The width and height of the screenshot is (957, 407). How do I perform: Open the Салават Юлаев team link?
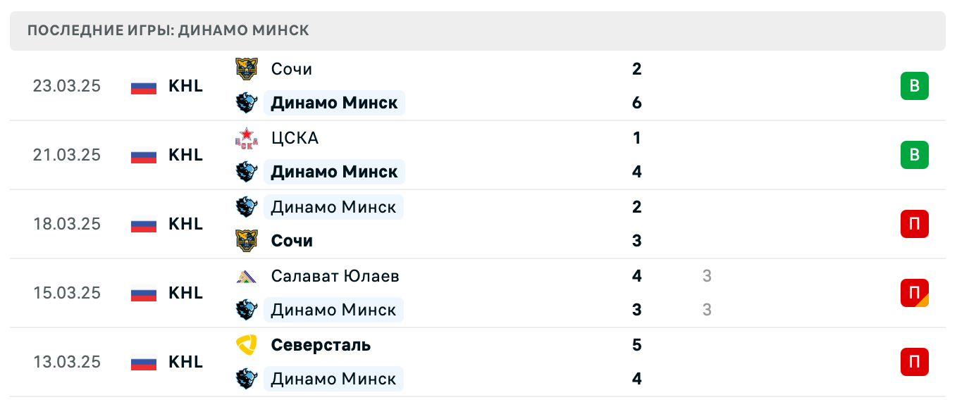pyautogui.click(x=335, y=276)
